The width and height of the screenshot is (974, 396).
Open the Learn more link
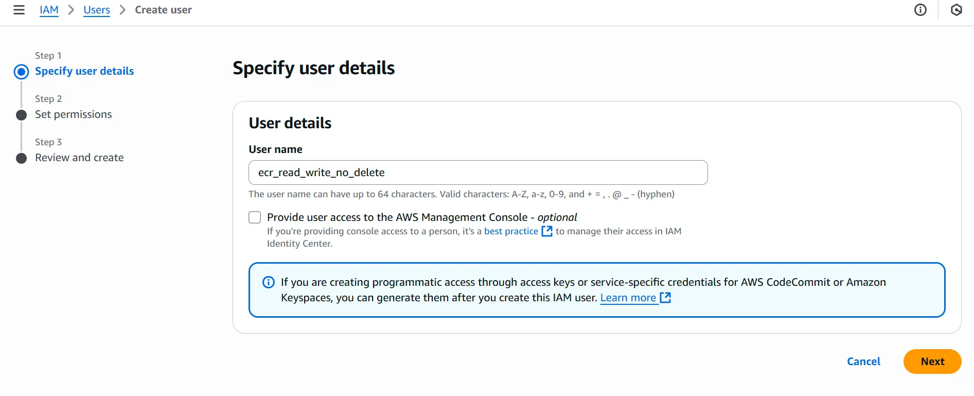coord(628,298)
